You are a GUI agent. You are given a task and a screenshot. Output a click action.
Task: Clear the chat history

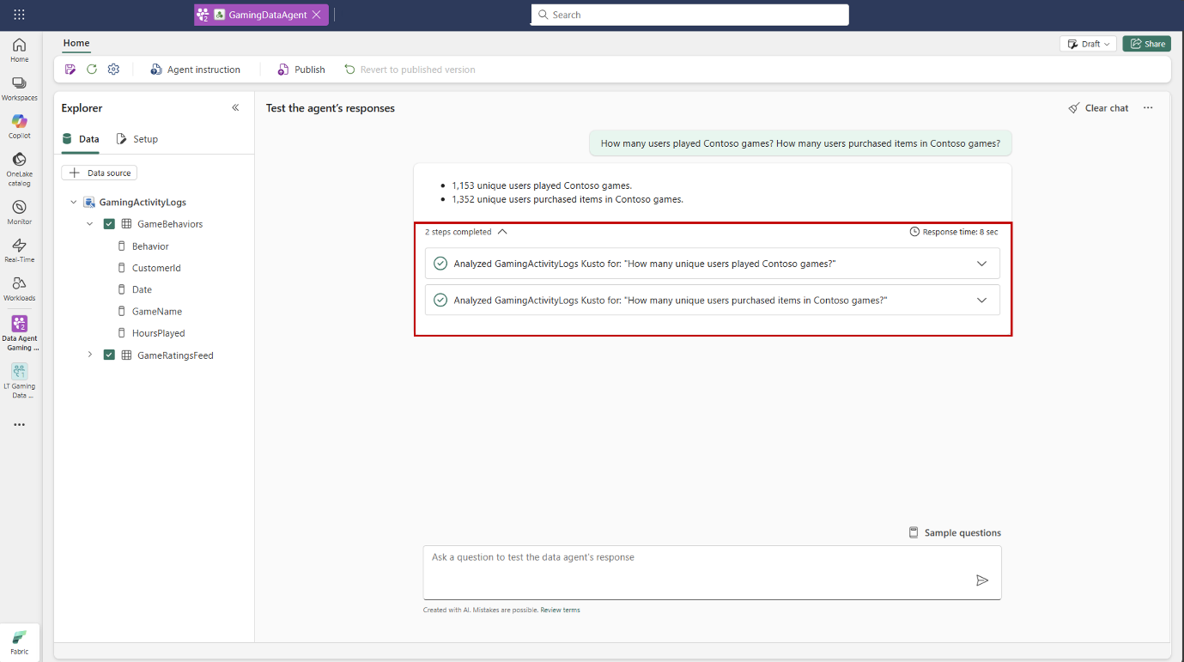1098,107
